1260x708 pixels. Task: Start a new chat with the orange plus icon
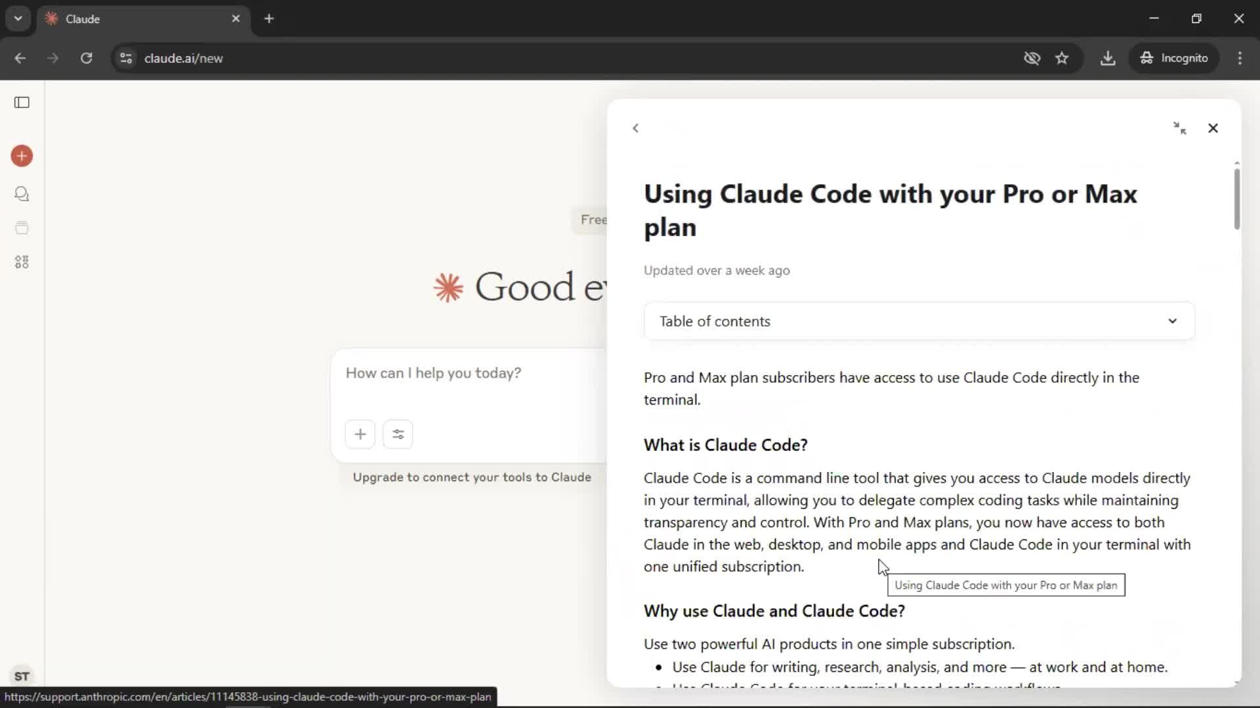click(x=22, y=156)
